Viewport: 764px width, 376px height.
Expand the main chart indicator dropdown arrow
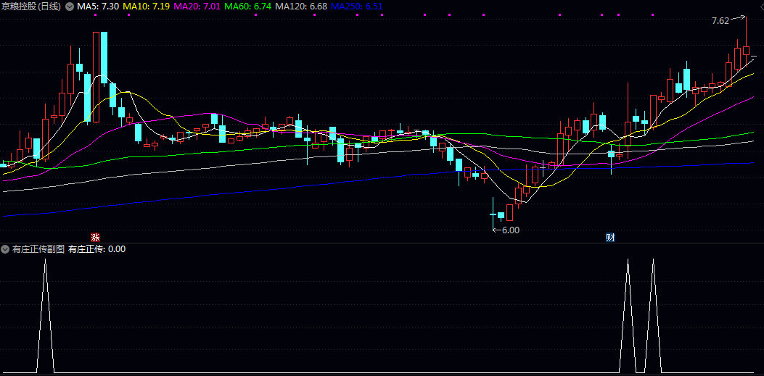point(69,7)
